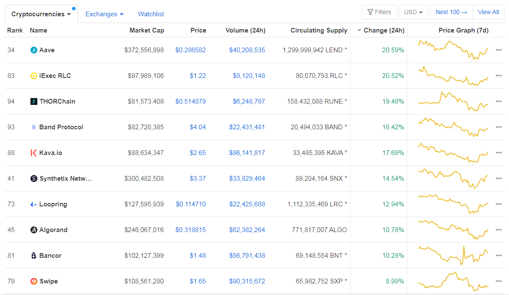Click the THORChain logo icon
This screenshot has height=295, width=509.
tap(34, 101)
